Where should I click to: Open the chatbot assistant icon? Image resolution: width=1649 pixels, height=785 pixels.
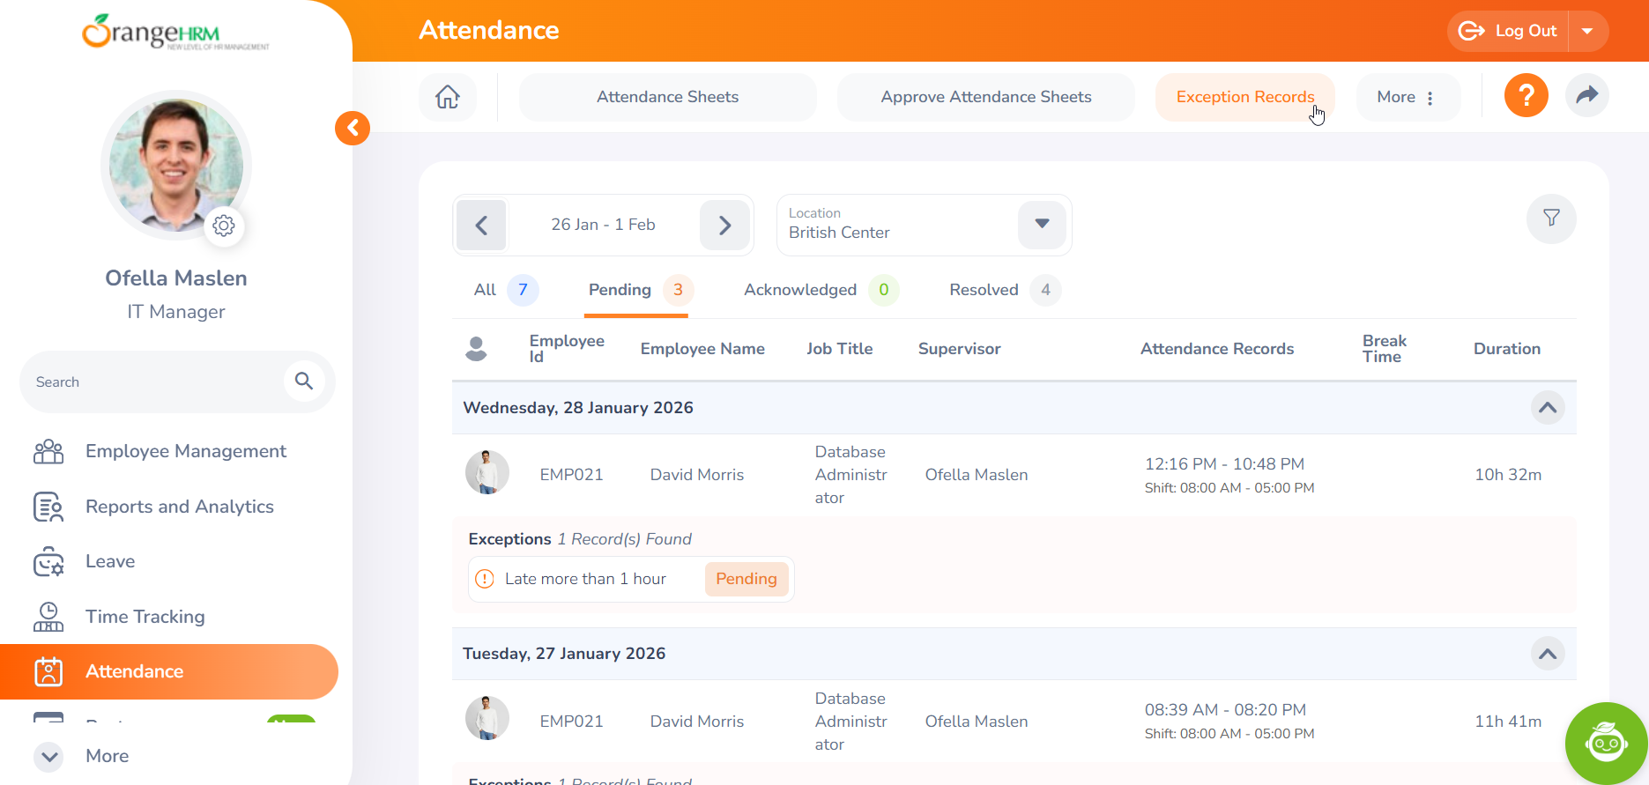click(1606, 743)
